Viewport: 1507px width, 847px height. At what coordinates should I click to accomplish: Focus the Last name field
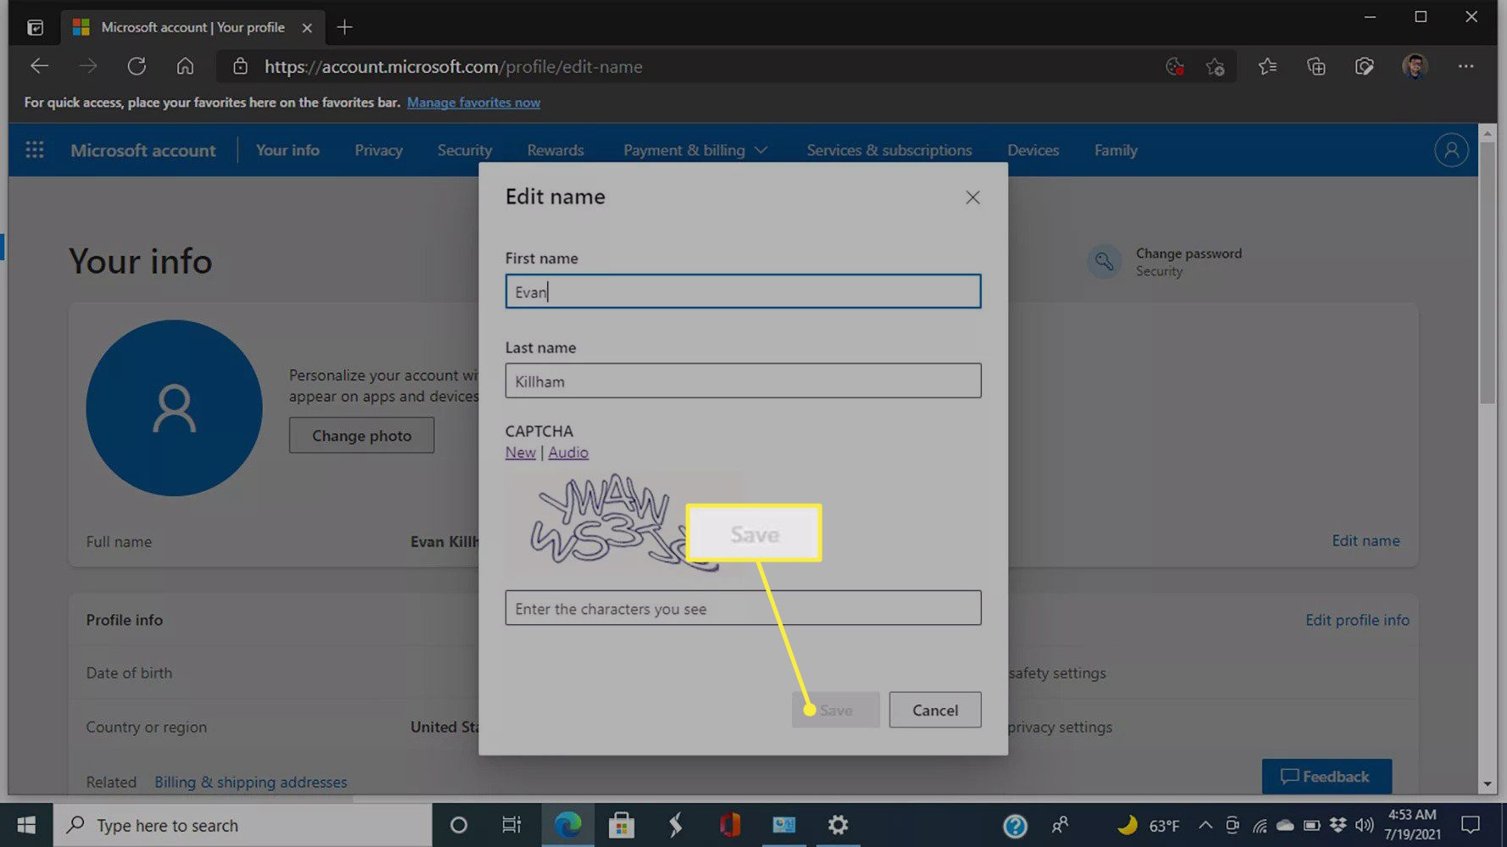point(743,381)
